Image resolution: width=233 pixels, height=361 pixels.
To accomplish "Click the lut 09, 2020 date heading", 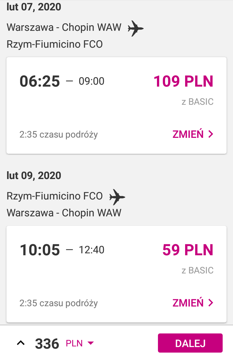I will [34, 175].
